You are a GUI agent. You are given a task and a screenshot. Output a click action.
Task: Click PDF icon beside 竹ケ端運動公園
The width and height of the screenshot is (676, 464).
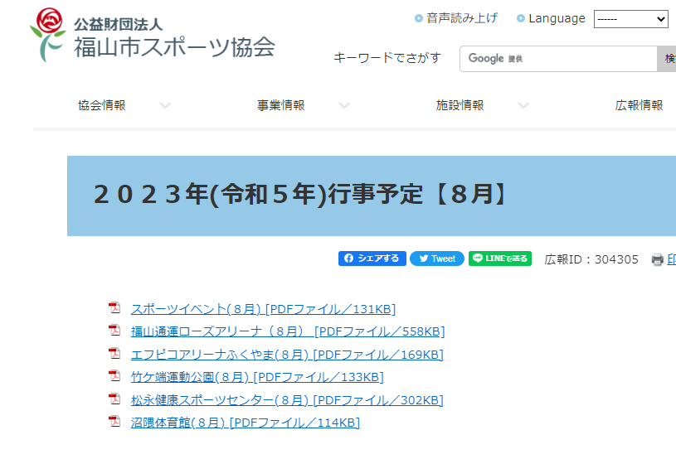click(x=114, y=376)
